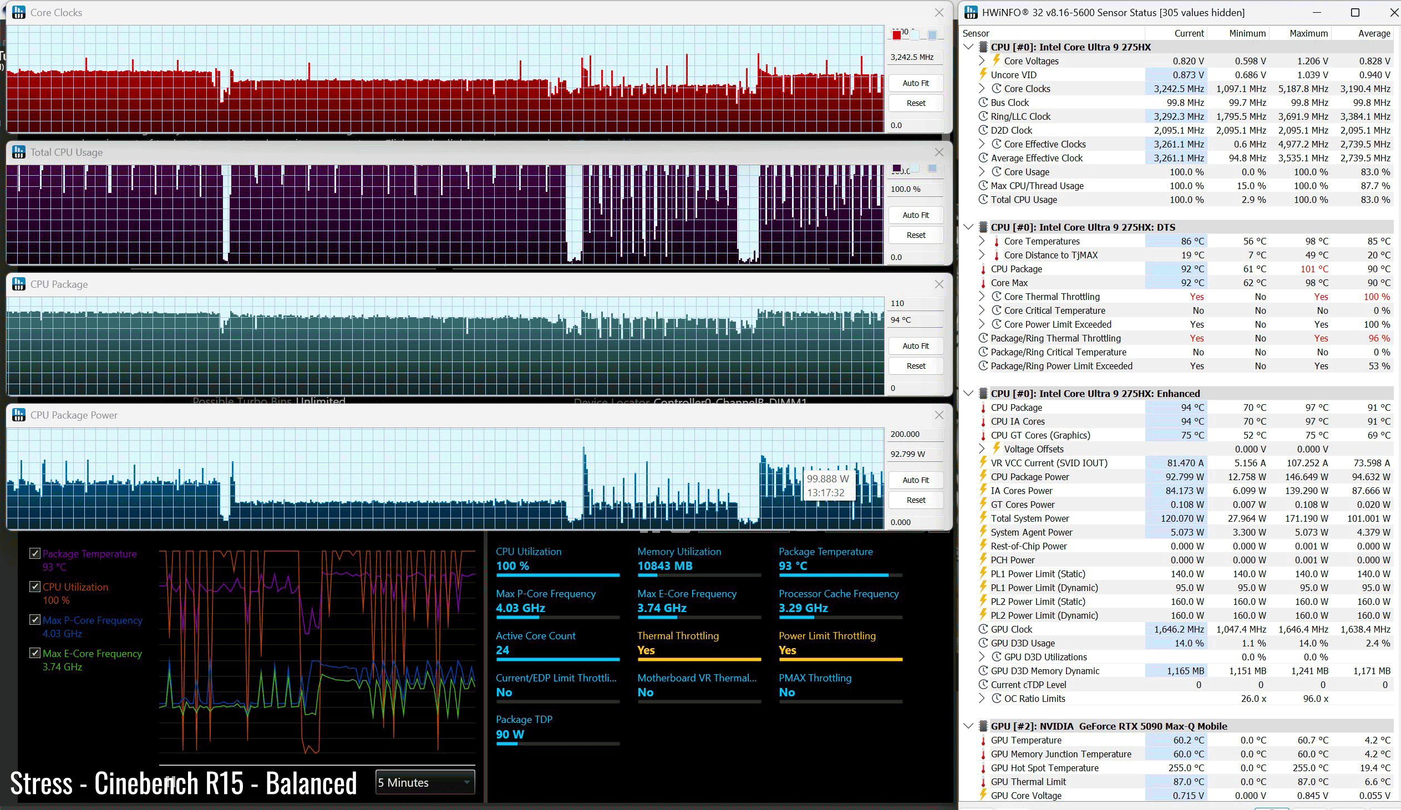
Task: Click the chip icon of the GeForce RTX 5090 group
Action: (x=983, y=726)
